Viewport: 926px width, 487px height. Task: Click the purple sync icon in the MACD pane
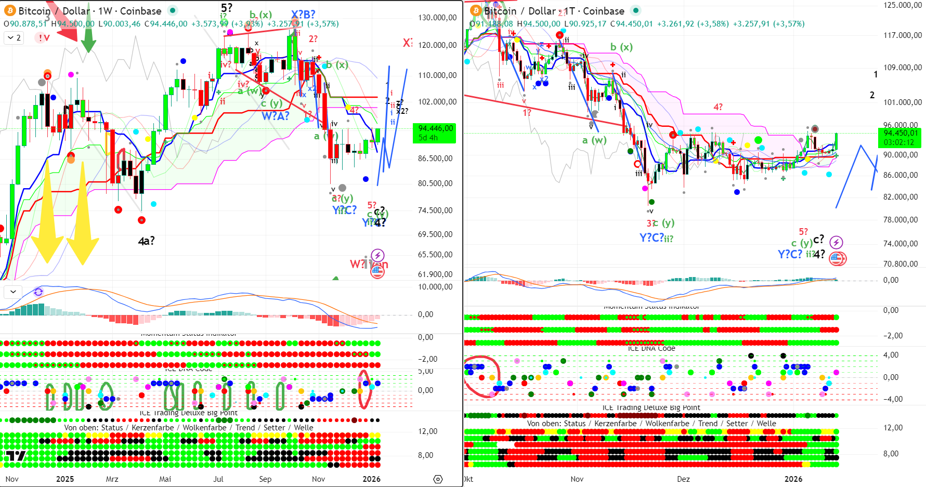38,292
